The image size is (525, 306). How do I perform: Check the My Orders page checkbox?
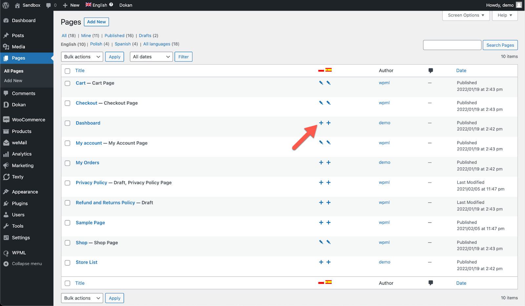click(x=68, y=163)
